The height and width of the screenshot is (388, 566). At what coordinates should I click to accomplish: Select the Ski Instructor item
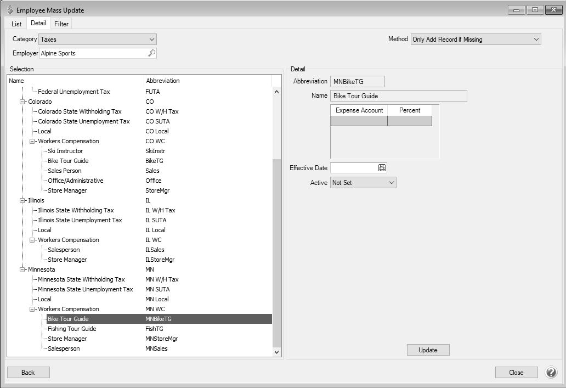point(65,151)
